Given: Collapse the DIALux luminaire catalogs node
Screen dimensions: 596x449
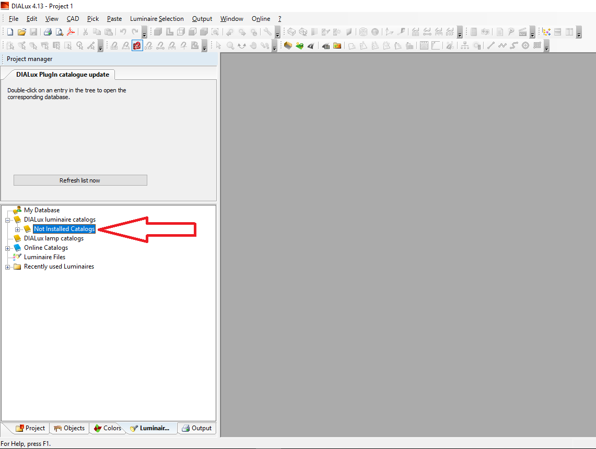Looking at the screenshot, I should coord(8,220).
